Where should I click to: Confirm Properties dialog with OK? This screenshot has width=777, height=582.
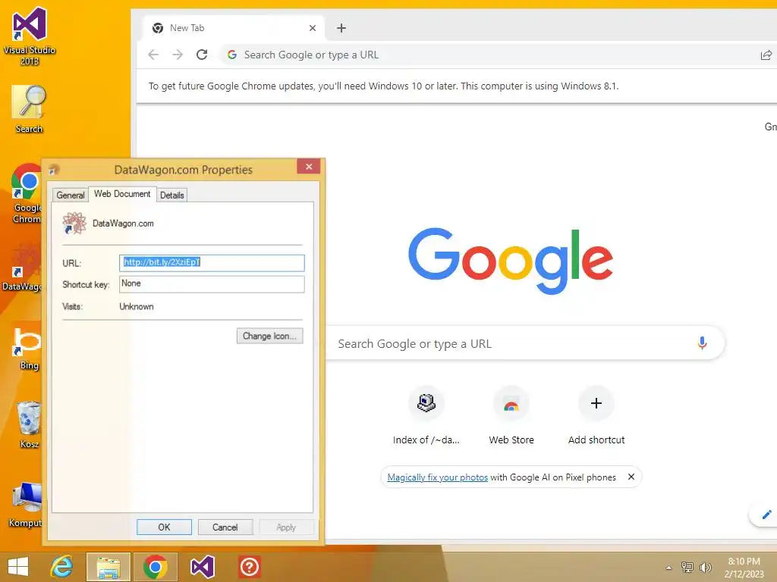coord(164,527)
